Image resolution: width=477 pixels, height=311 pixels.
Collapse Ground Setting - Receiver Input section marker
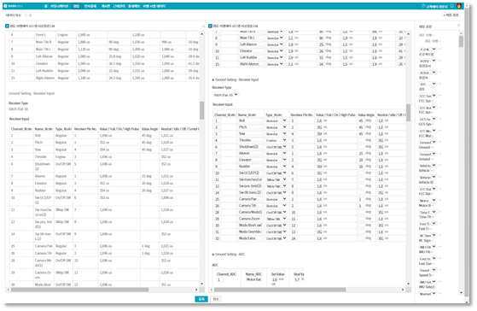213,79
